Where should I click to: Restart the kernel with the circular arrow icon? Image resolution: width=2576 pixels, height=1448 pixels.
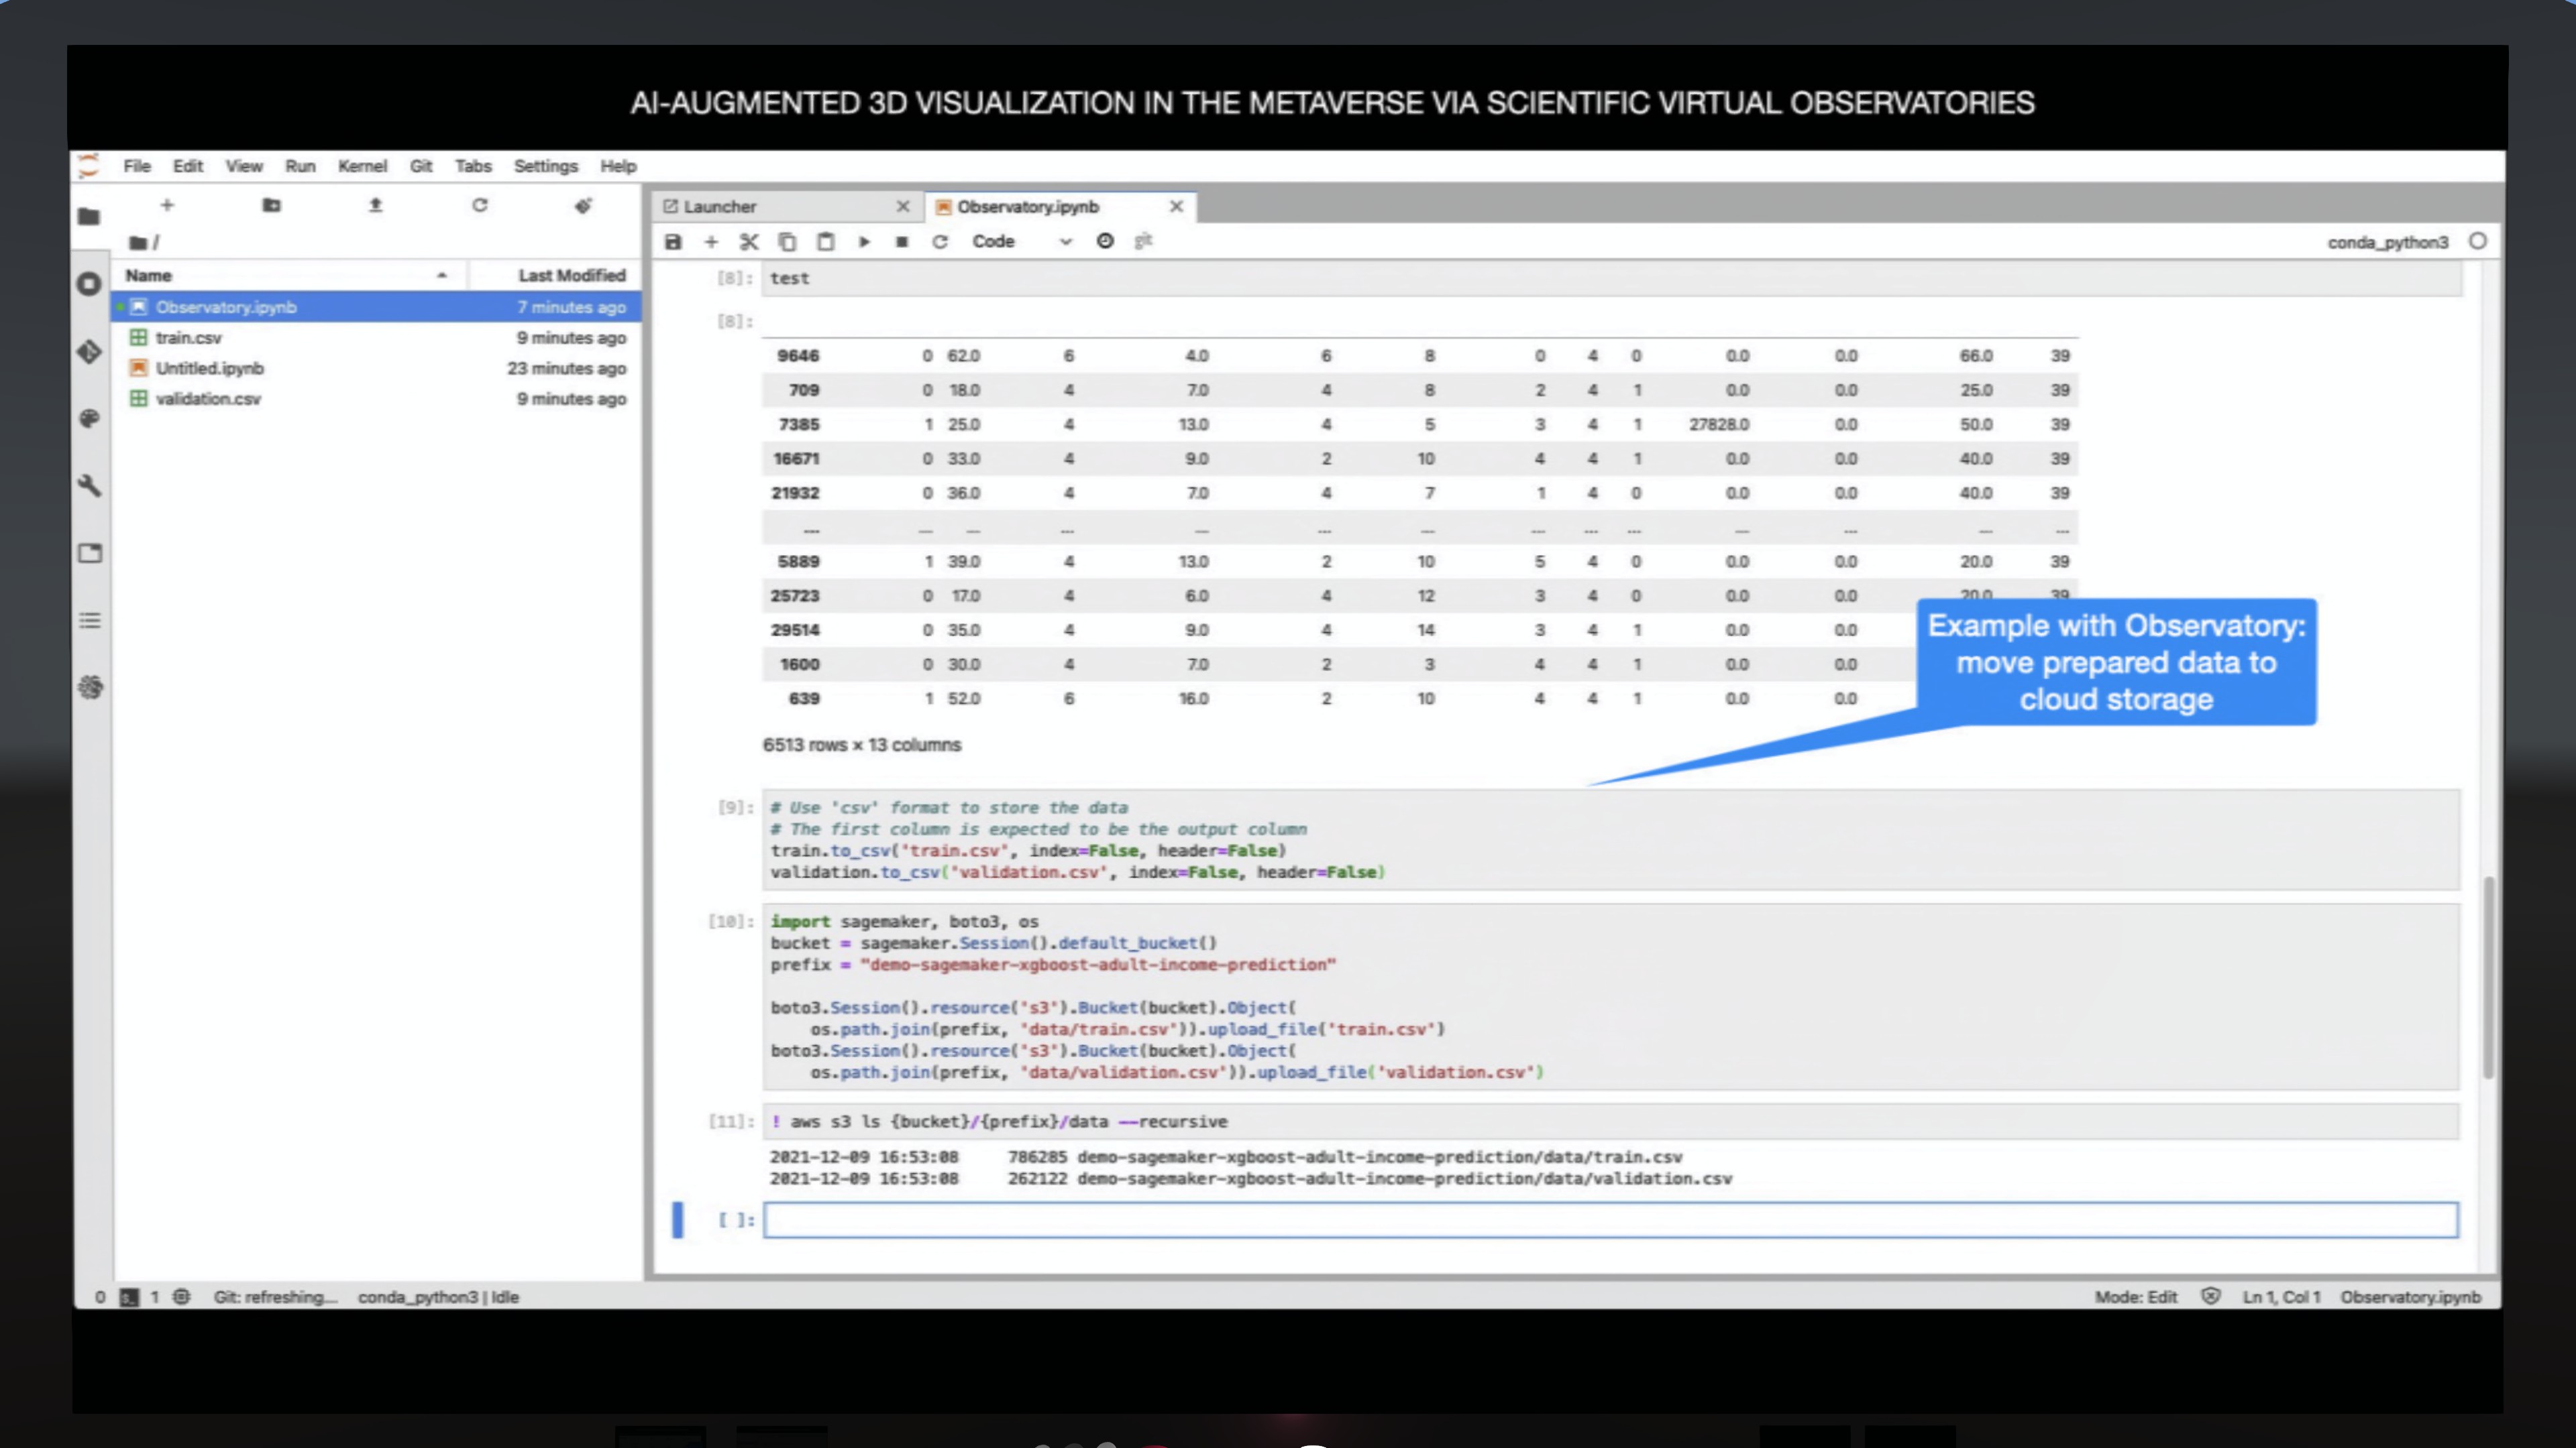pos(940,242)
